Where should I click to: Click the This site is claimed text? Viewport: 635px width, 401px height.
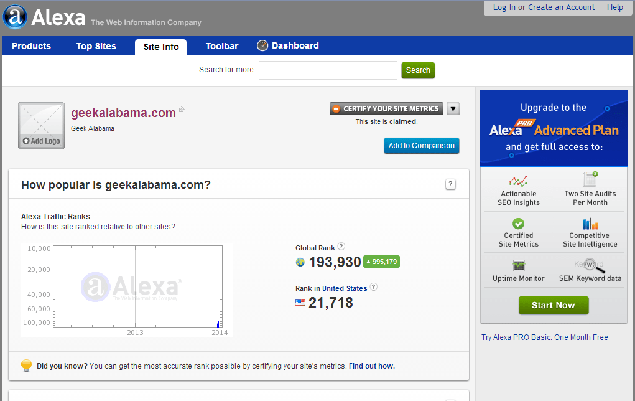tap(386, 121)
